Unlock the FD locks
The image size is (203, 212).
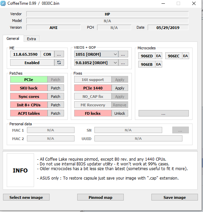click(120, 113)
